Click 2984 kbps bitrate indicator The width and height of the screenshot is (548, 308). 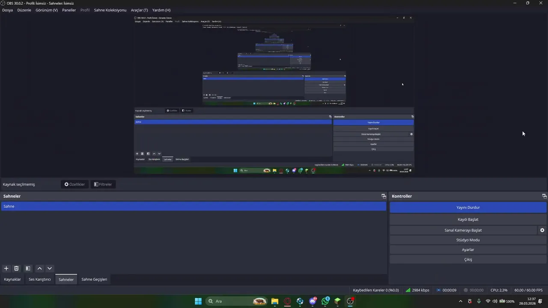417,290
